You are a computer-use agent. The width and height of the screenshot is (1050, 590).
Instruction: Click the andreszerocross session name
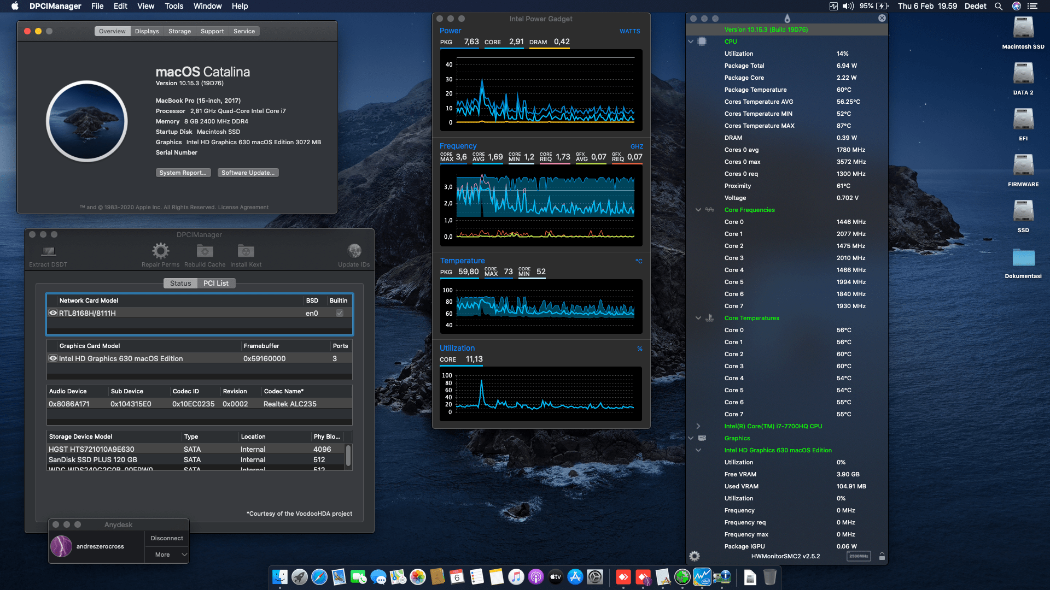tap(100, 546)
